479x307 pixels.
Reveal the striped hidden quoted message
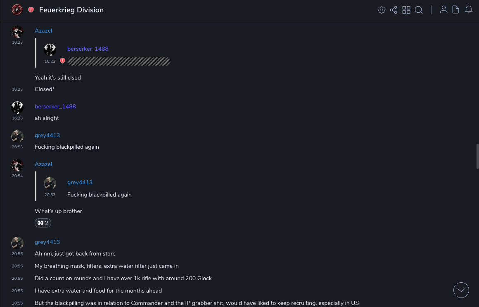[119, 61]
